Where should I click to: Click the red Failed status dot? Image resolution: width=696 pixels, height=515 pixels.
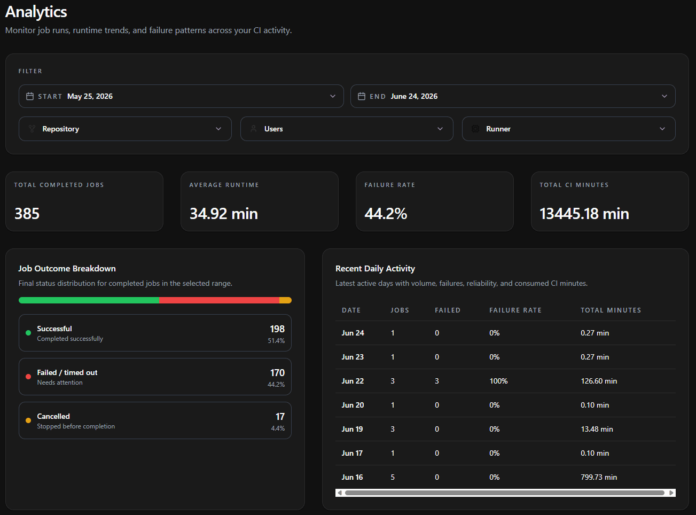coord(28,377)
